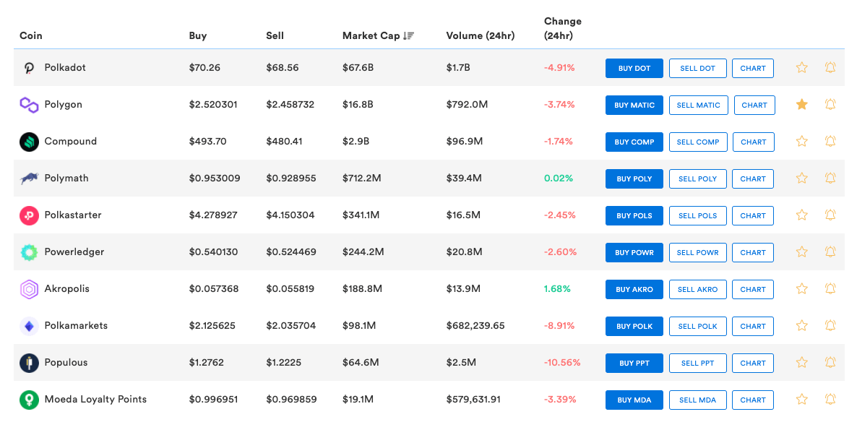
Task: Favorite Populous with the star
Action: point(802,362)
